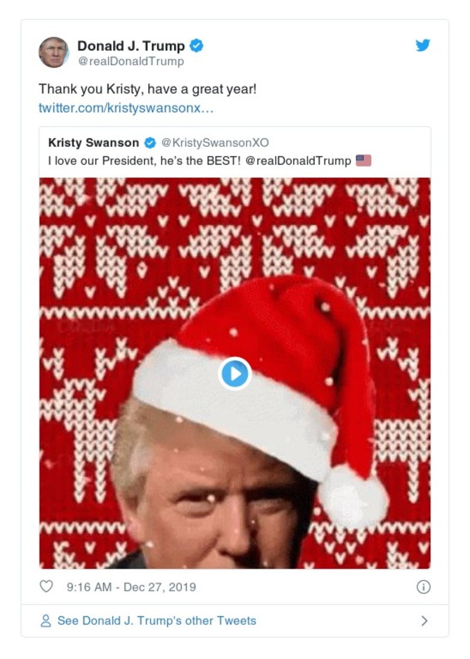Click the embedded video thumbnail
This screenshot has width=470, height=659.
click(x=235, y=372)
